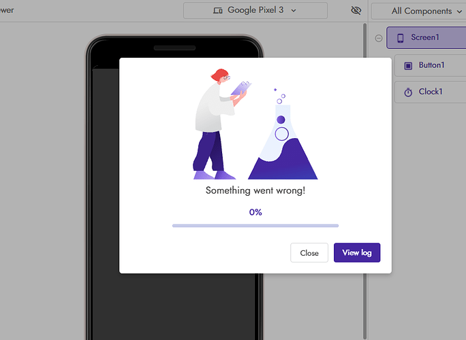Click the Screen1 phone icon
466x340 pixels.
pyautogui.click(x=401, y=38)
